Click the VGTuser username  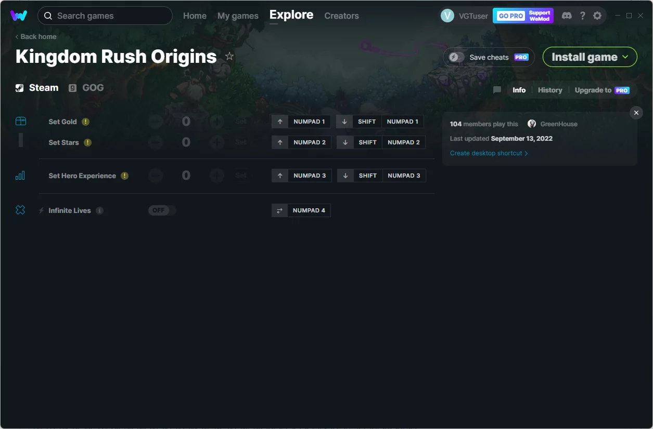coord(473,16)
